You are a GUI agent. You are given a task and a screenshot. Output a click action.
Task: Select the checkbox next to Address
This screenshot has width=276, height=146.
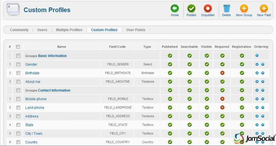pos(18,116)
